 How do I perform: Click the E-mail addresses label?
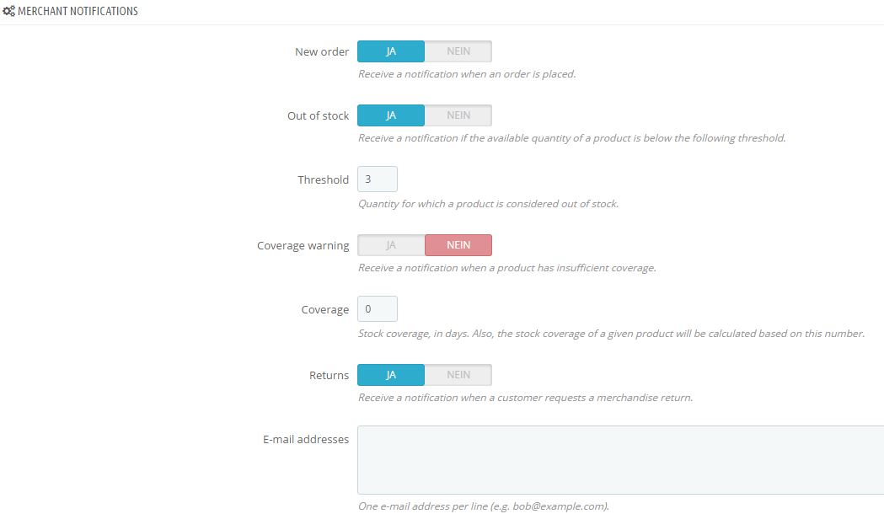click(x=306, y=439)
